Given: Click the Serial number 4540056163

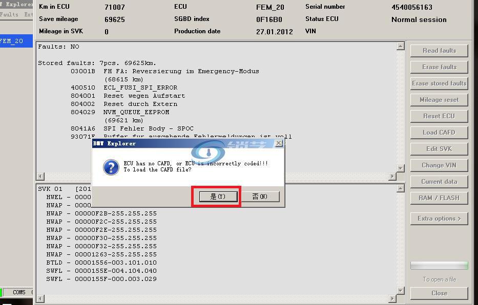Looking at the screenshot, I should coord(412,7).
